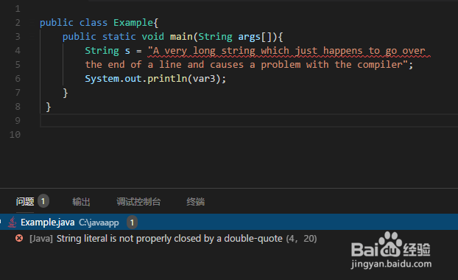Image resolution: width=458 pixels, height=280 pixels.
Task: Place cursor on empty line 9
Action: [x=249, y=121]
